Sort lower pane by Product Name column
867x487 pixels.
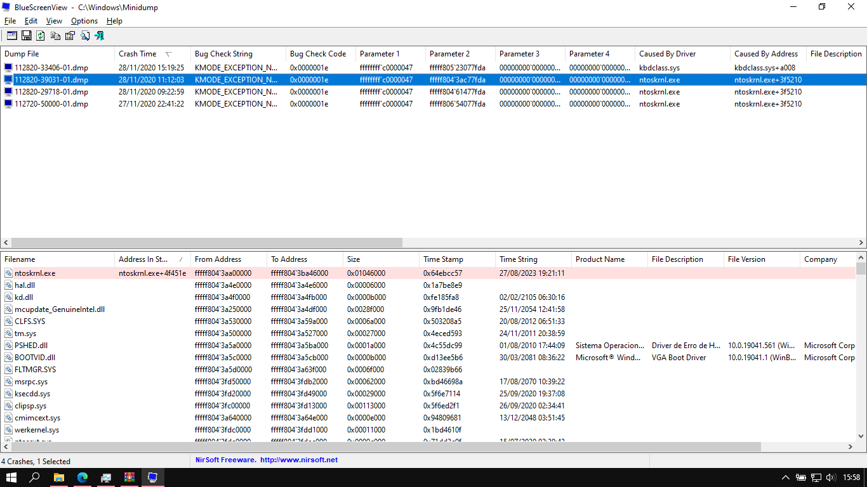coord(609,259)
